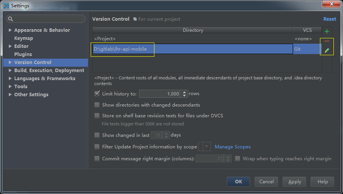Increase the changed-in-last days value

[x=166, y=133]
